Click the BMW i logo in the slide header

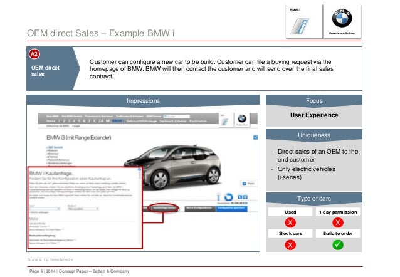(x=304, y=22)
